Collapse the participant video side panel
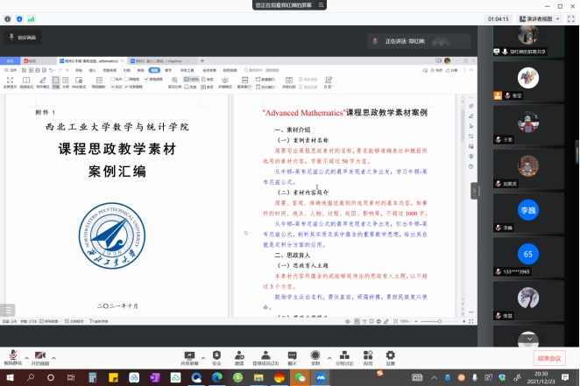Image resolution: width=580 pixels, height=386 pixels. click(475, 191)
